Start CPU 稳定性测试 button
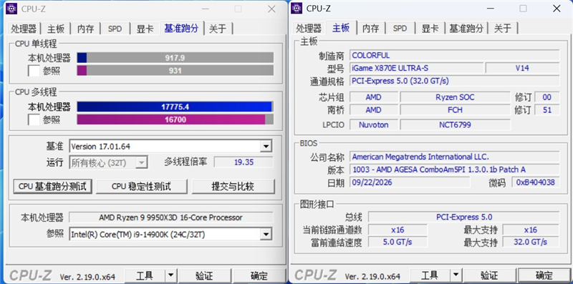The width and height of the screenshot is (573, 284). (141, 186)
